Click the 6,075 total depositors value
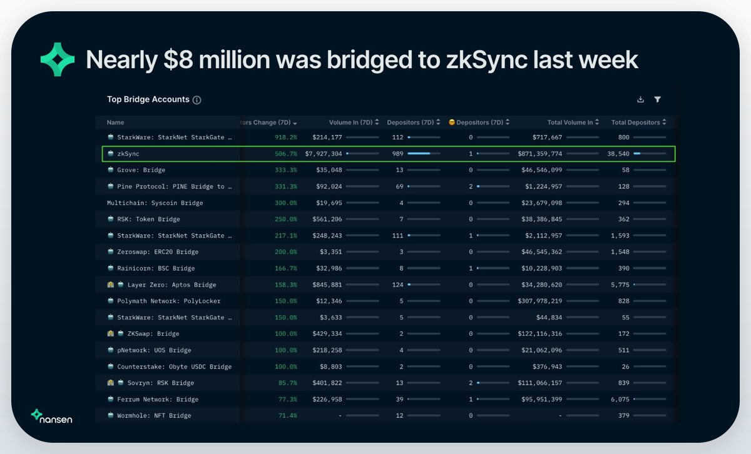The image size is (751, 454). coord(620,399)
